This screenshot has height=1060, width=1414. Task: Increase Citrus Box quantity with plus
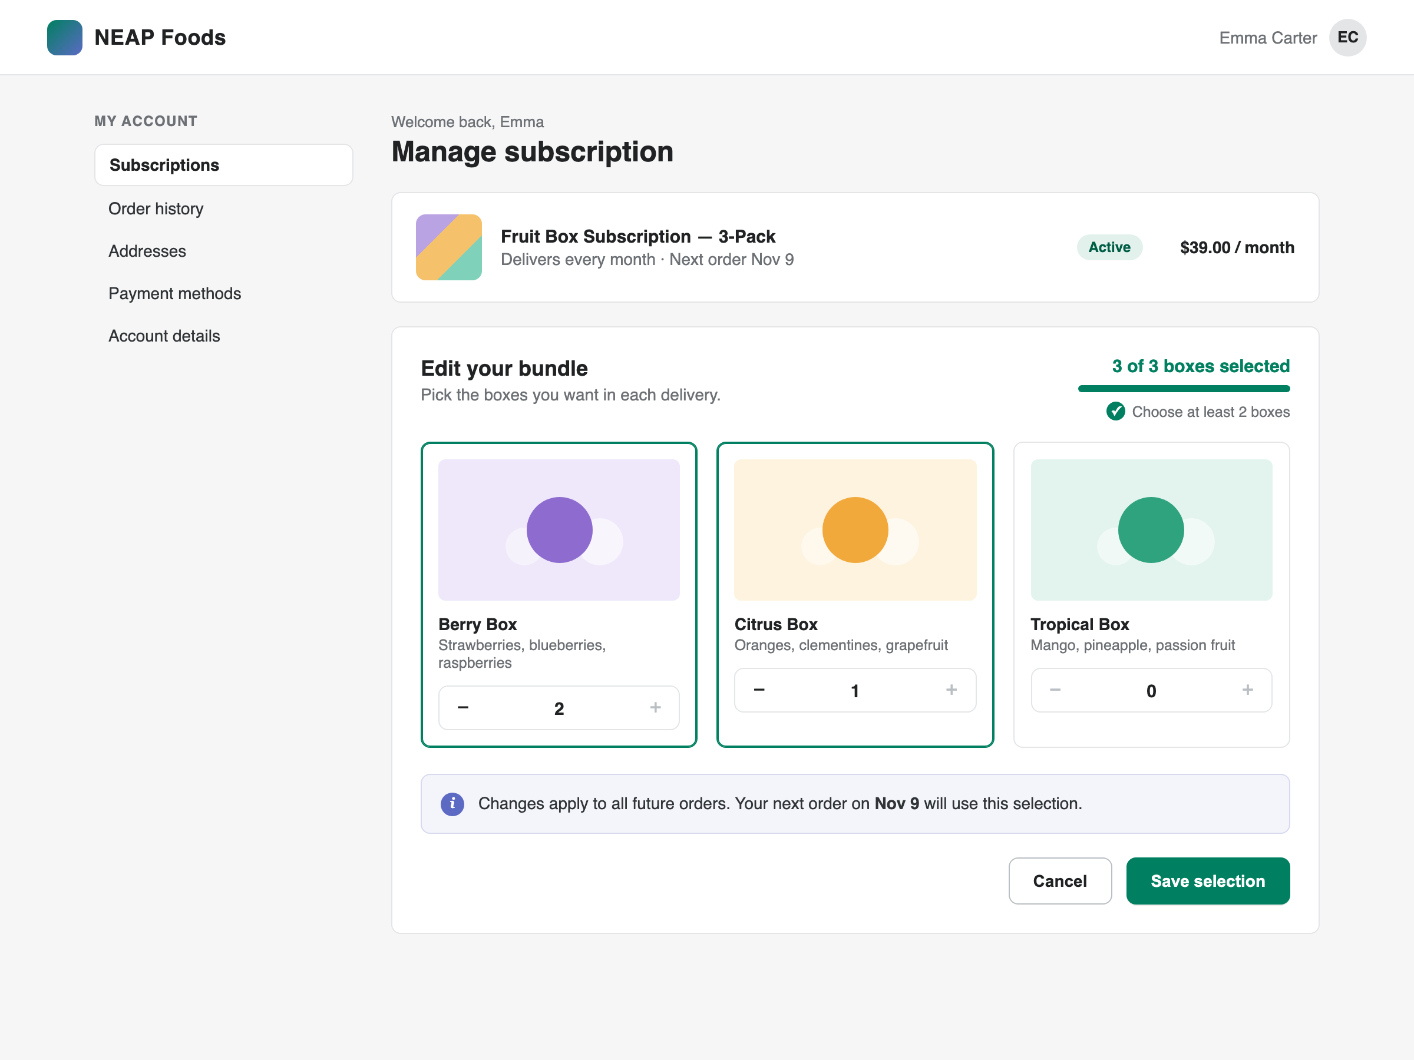pos(951,690)
